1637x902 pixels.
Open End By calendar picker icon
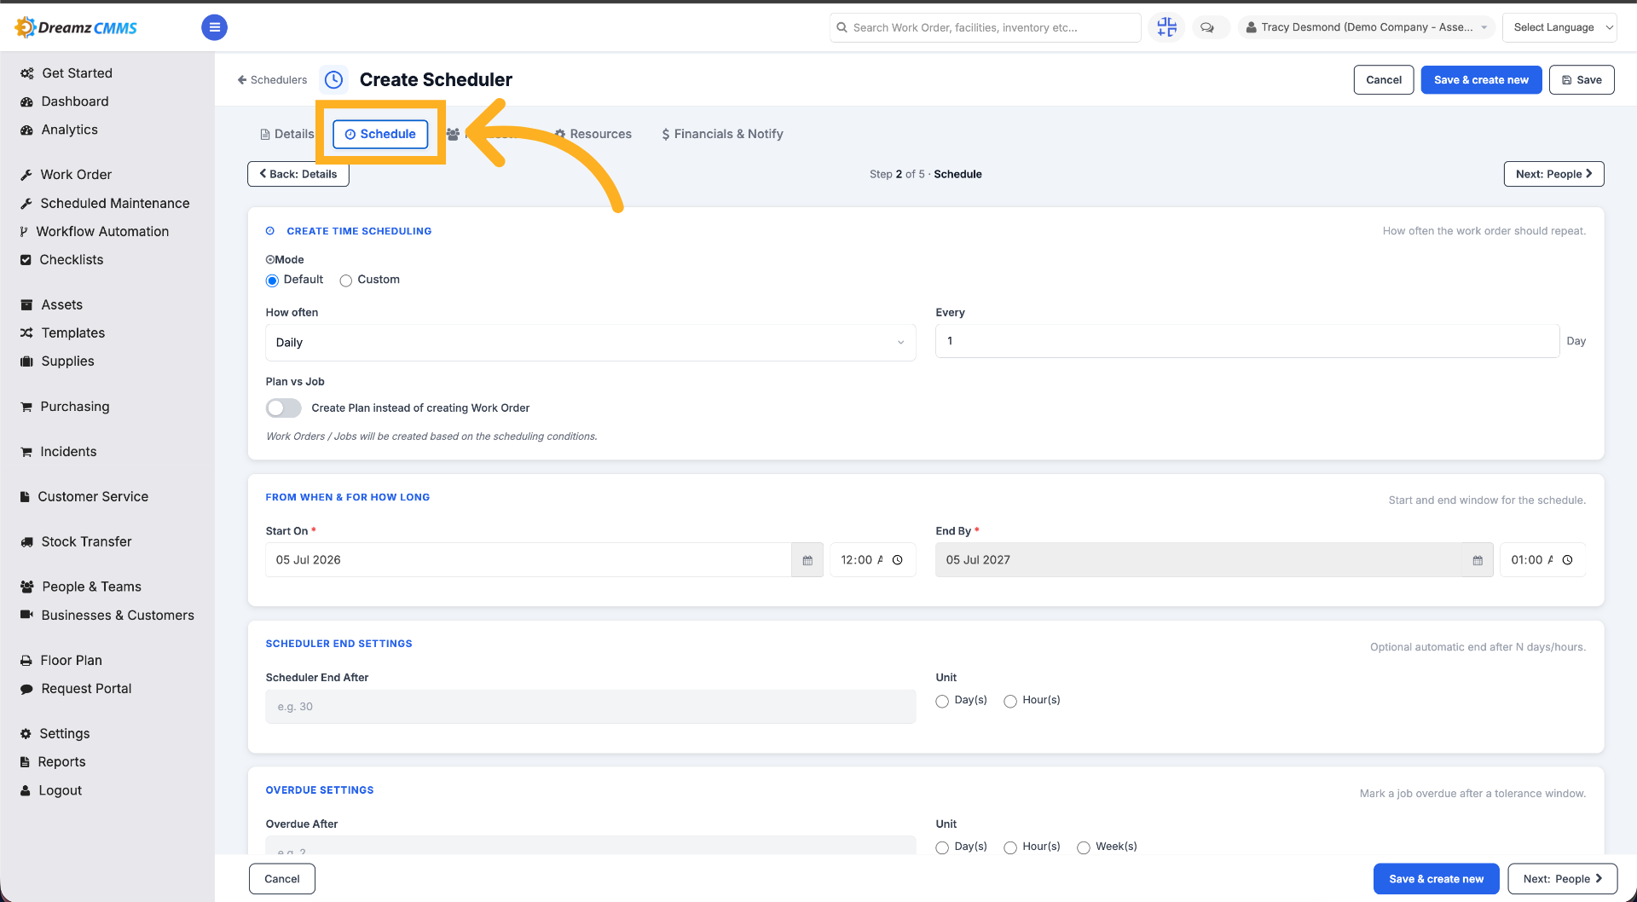[1478, 560]
